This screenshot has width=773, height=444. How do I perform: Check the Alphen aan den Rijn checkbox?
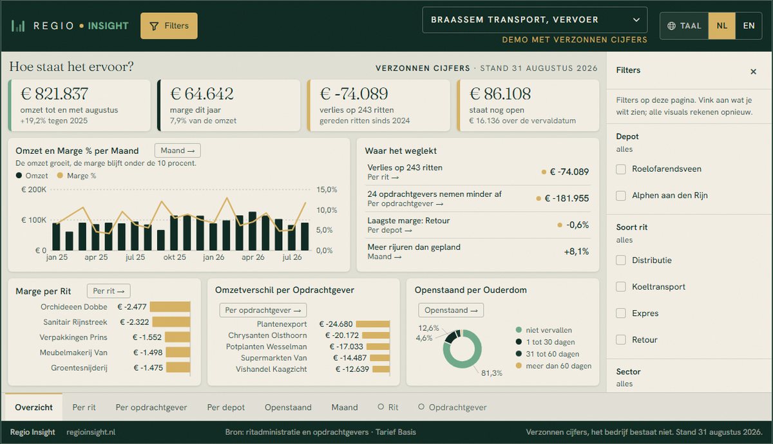pos(621,196)
